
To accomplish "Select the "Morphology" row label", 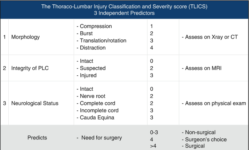I will (x=25, y=37).
